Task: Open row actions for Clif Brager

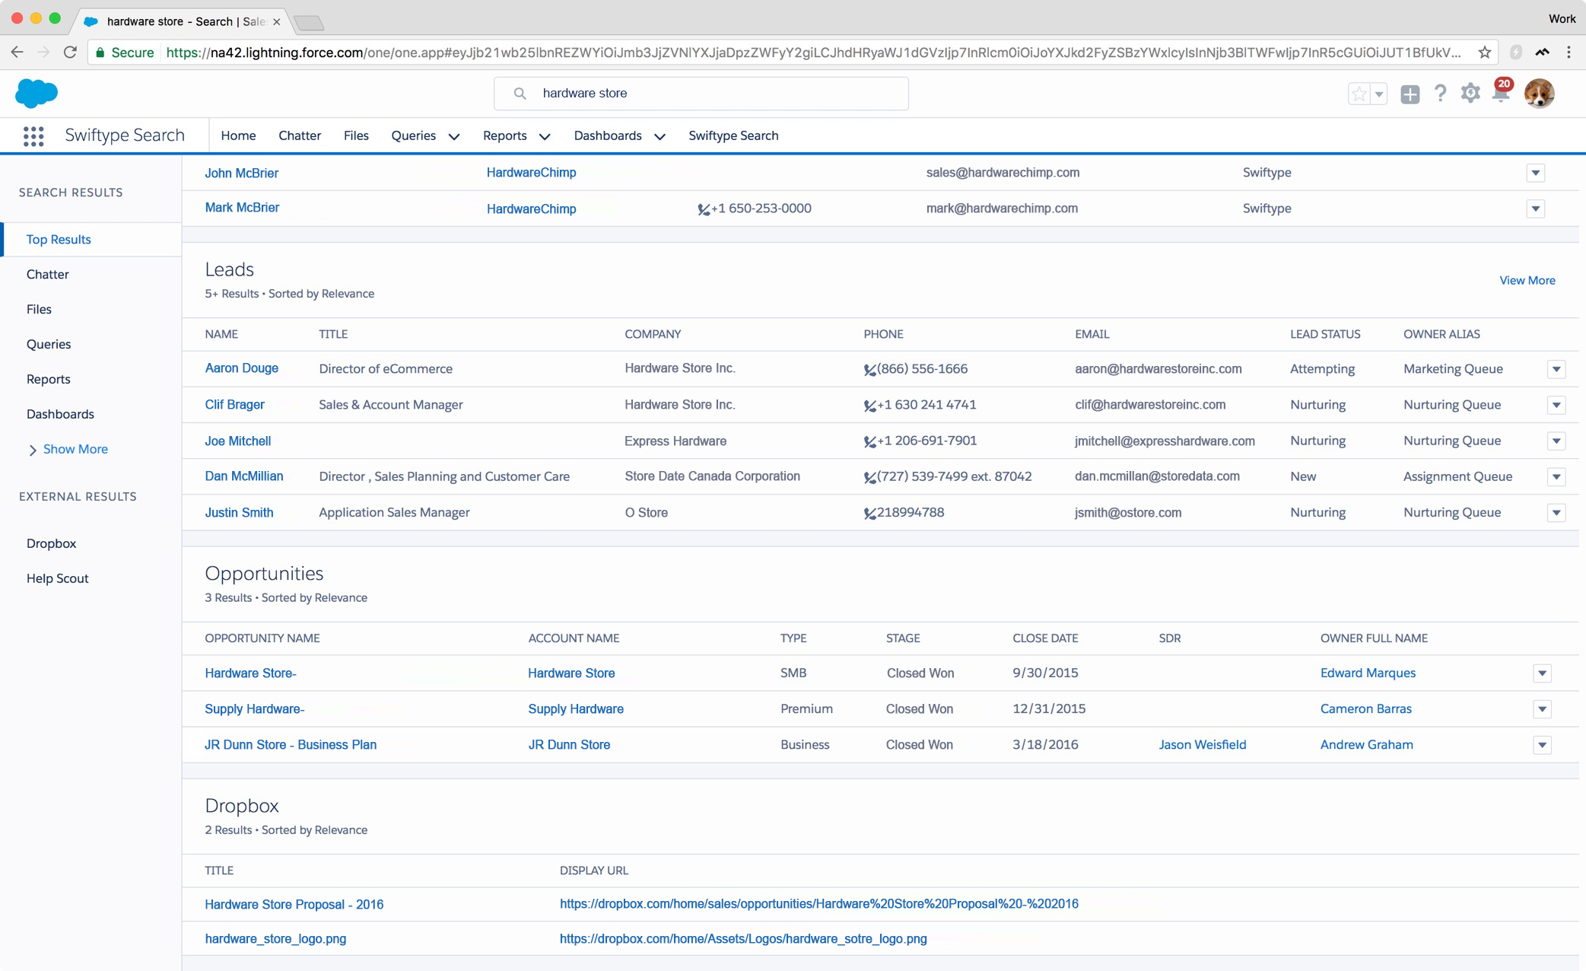Action: coord(1556,405)
